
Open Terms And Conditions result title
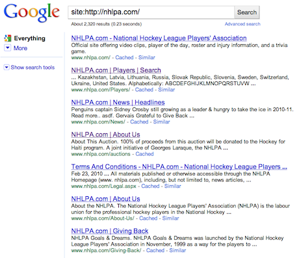tap(179, 166)
